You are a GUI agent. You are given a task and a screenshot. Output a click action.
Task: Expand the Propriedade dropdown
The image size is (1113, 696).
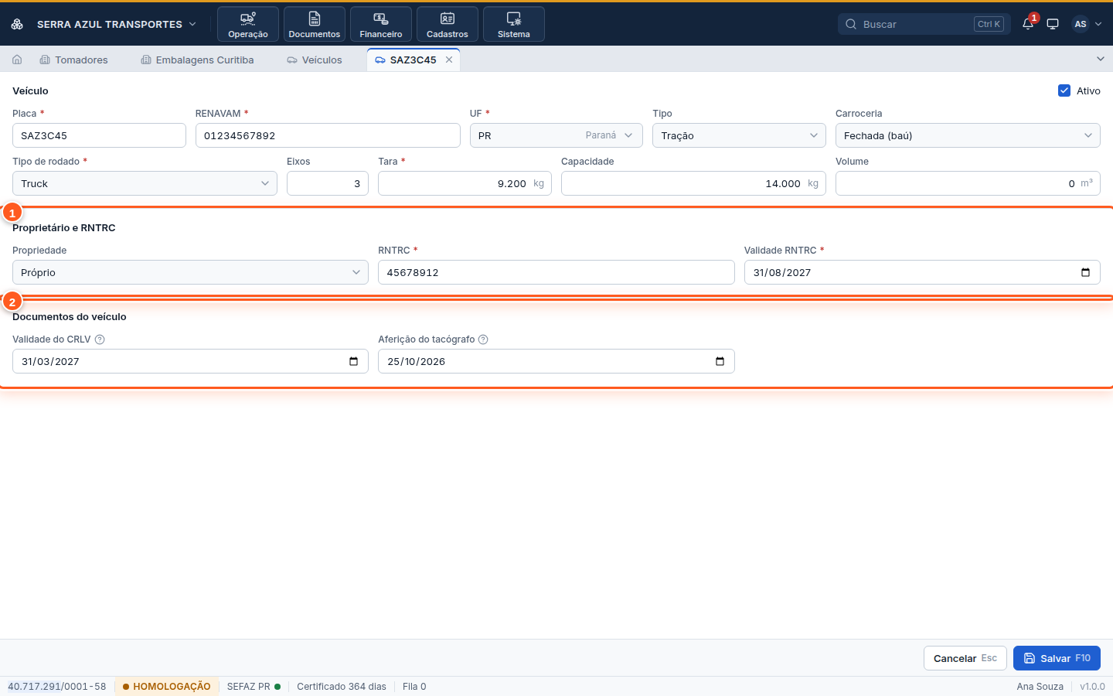click(x=190, y=272)
